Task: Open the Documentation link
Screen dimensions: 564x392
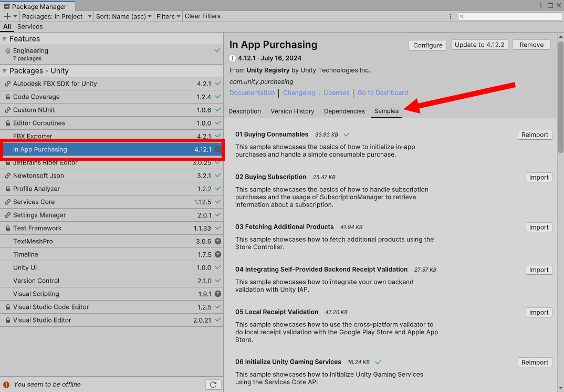Action: 252,93
